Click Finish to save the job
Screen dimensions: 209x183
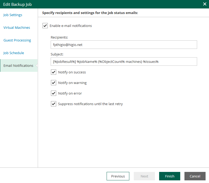pos(170,176)
